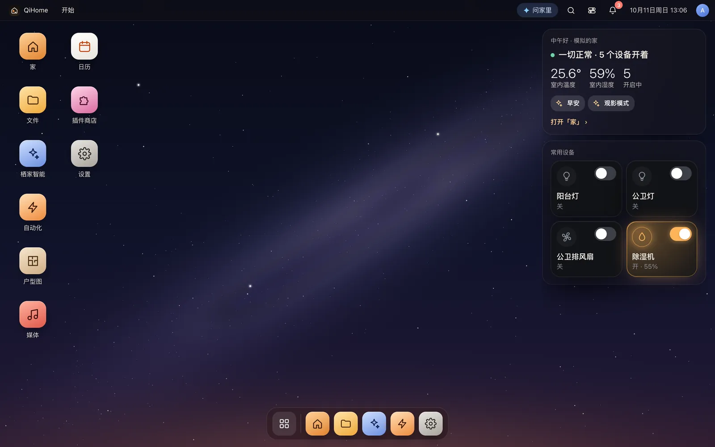Open the 文件 desktop icon
Image resolution: width=715 pixels, height=447 pixels.
pyautogui.click(x=33, y=100)
